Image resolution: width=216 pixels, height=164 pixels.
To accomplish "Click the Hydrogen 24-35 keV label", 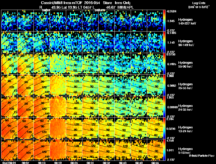I will 185,108.
